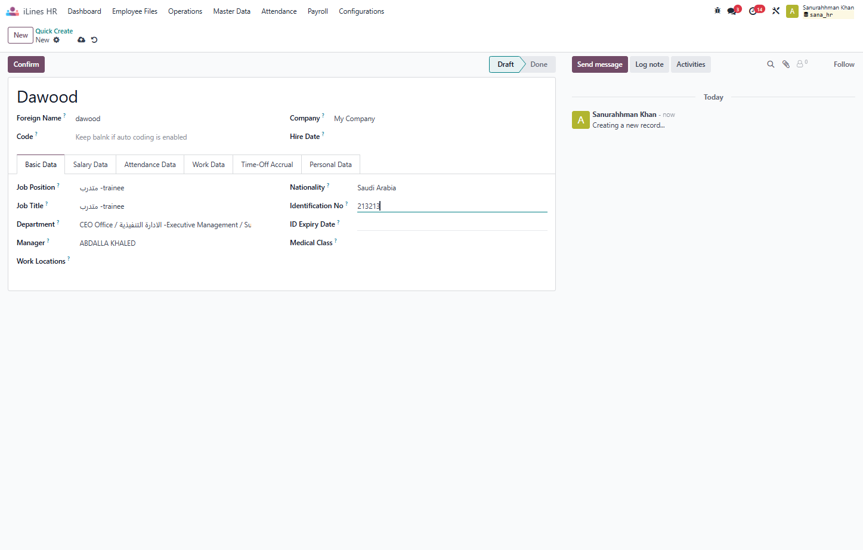The image size is (863, 550).
Task: Open the Master Data menu
Action: [232, 11]
